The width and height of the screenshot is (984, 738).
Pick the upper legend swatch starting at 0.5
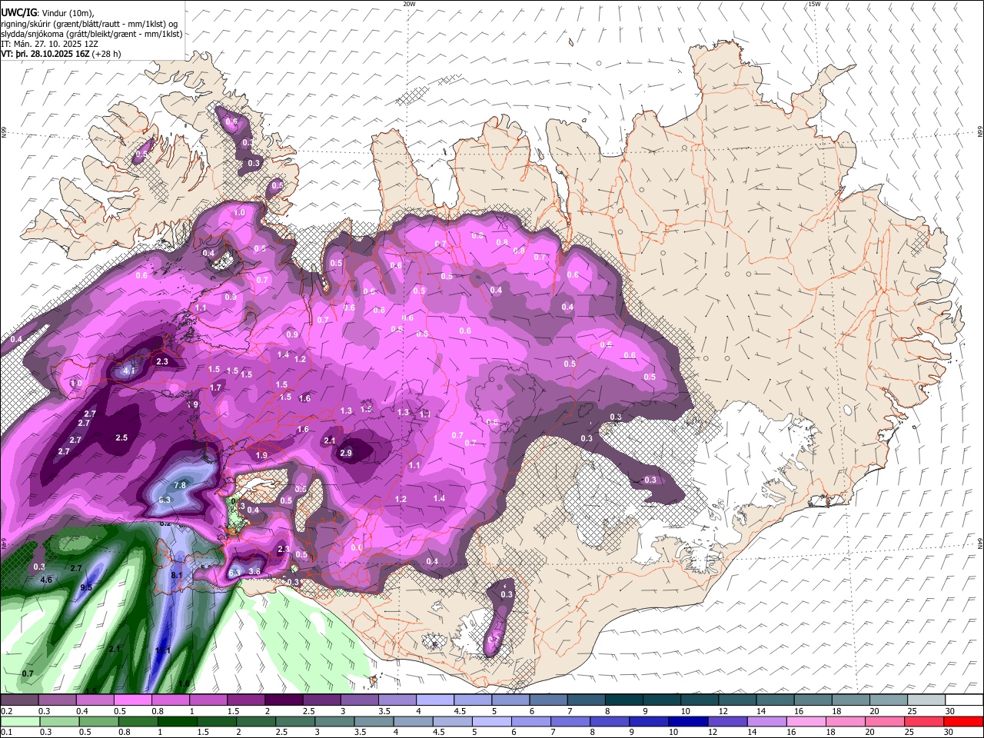(x=132, y=700)
